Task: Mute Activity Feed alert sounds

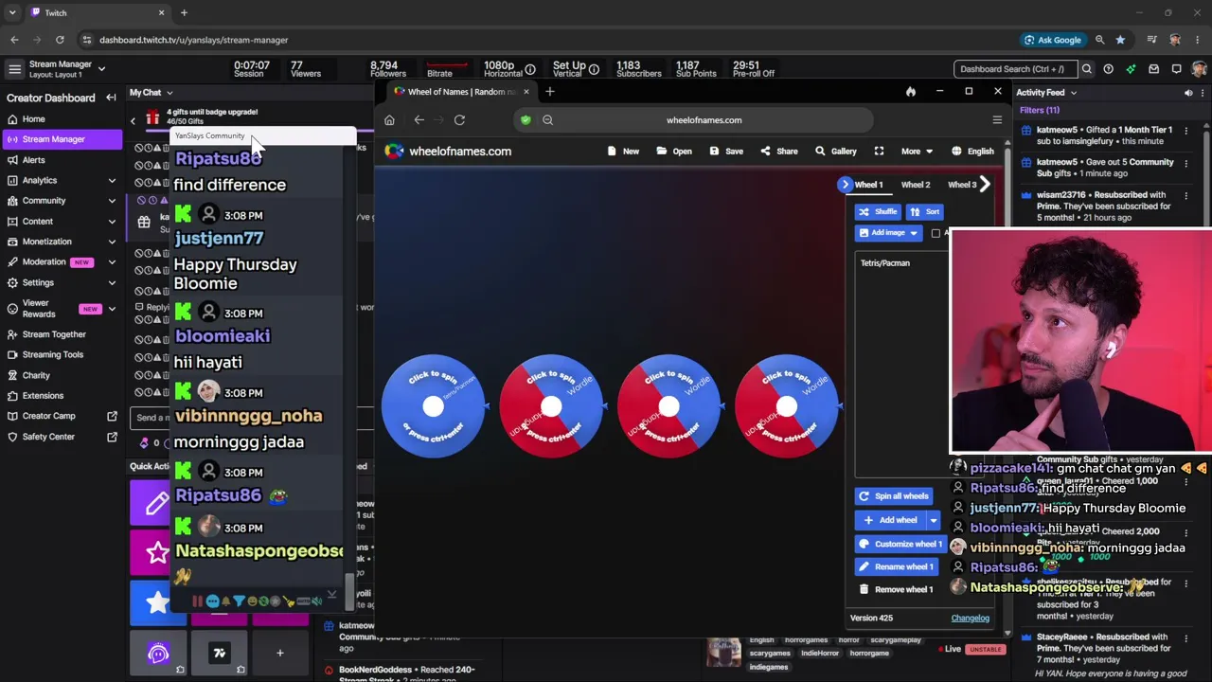Action: point(1188,93)
